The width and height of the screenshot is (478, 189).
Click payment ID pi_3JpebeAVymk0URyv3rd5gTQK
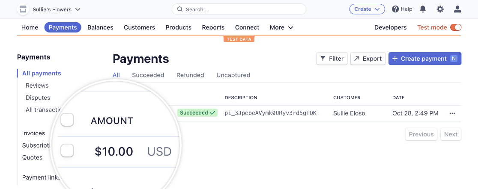[271, 113]
